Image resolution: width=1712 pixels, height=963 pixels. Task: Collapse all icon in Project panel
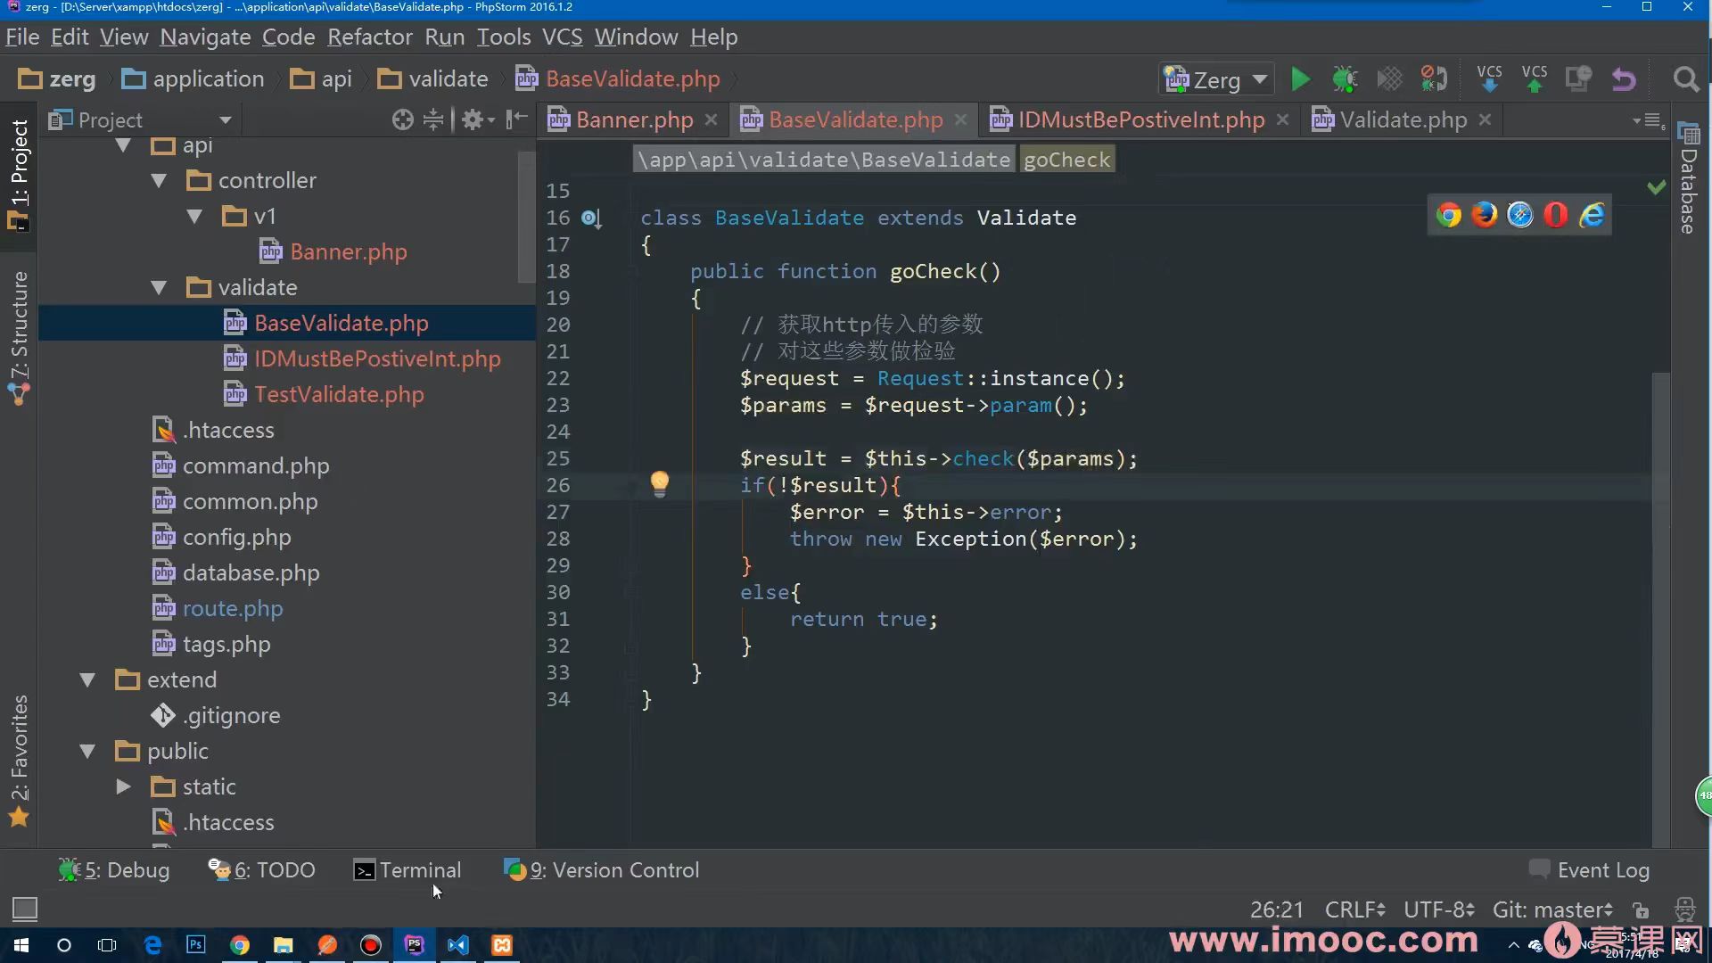coord(433,119)
